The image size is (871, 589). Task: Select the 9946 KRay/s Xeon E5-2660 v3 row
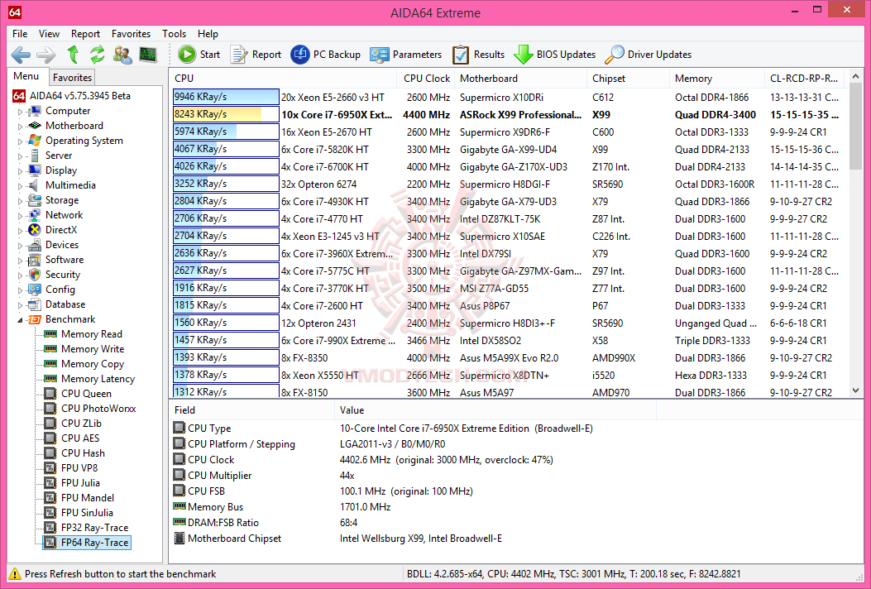click(x=508, y=98)
